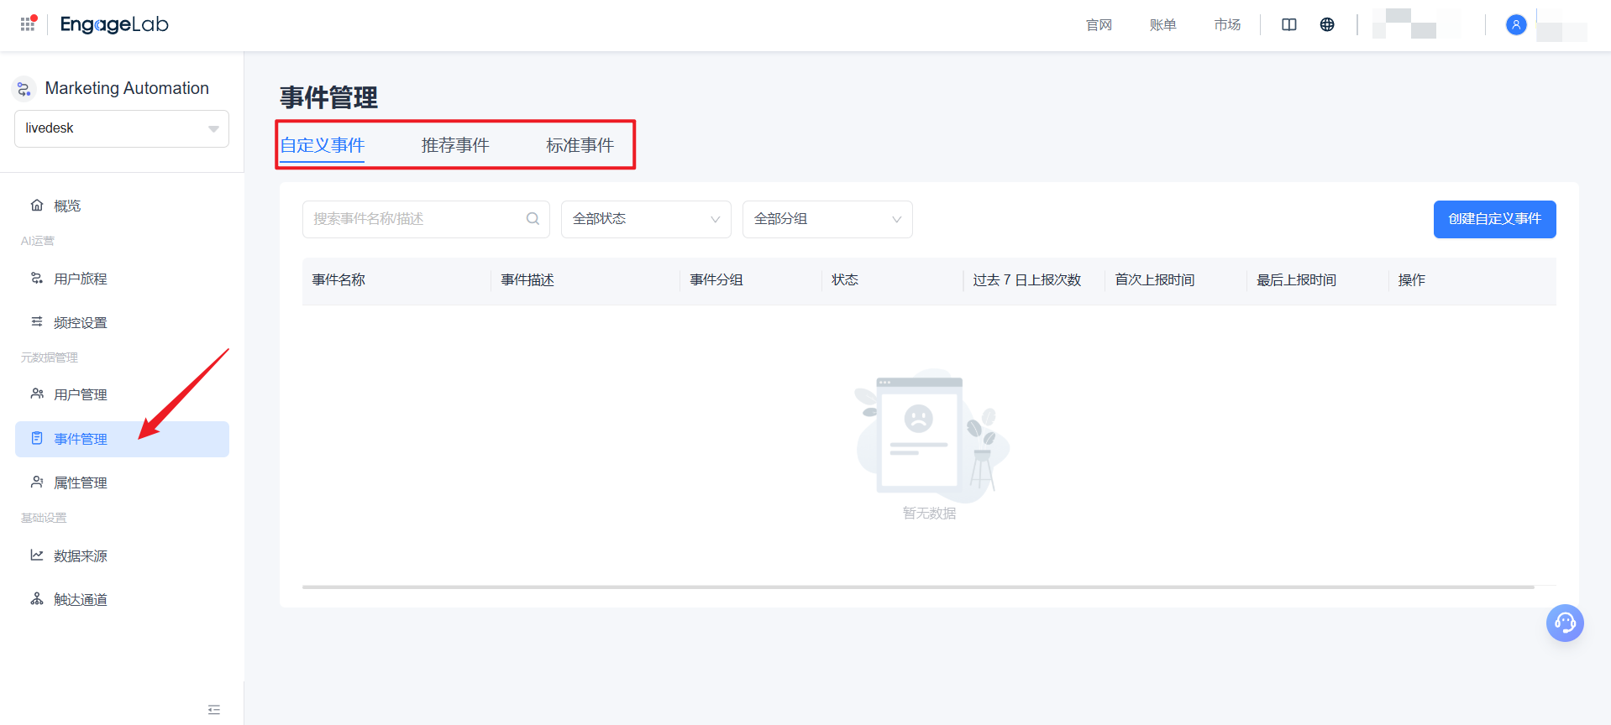Open the 全部分组 group filter
The image size is (1611, 725).
point(826,219)
